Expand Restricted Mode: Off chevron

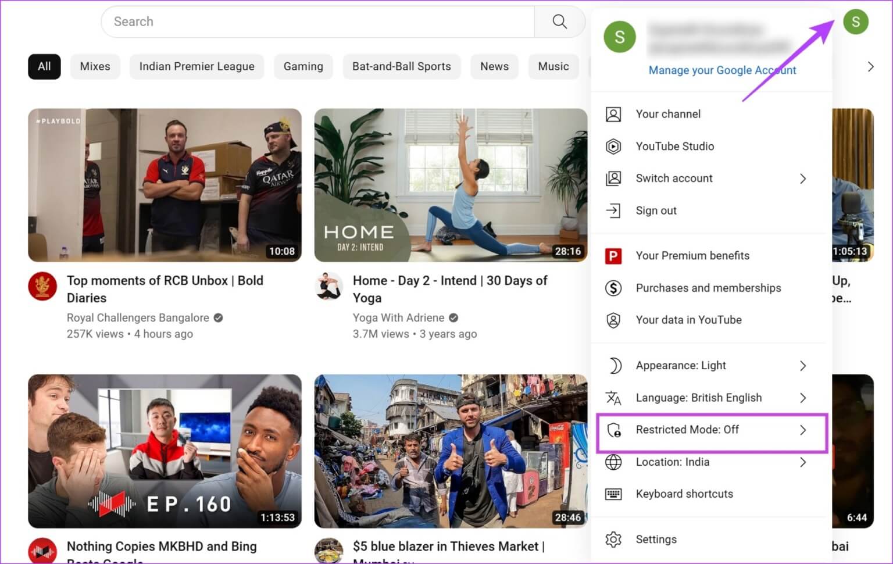[x=803, y=430]
